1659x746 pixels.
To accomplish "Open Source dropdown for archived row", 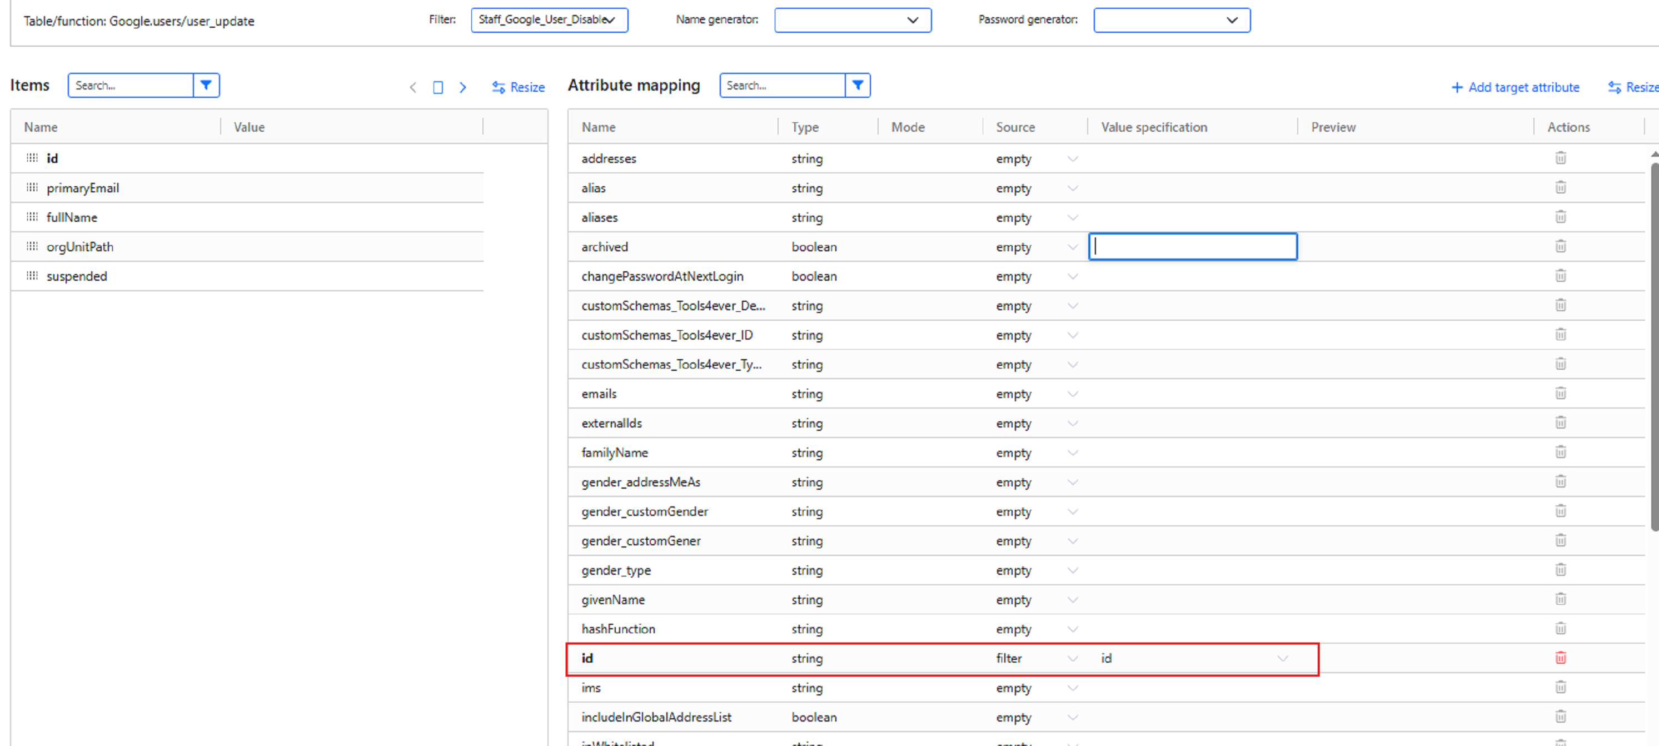I will [1072, 247].
